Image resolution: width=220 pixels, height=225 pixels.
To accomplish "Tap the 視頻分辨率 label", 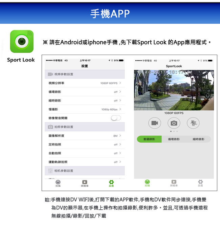I will [57, 83].
